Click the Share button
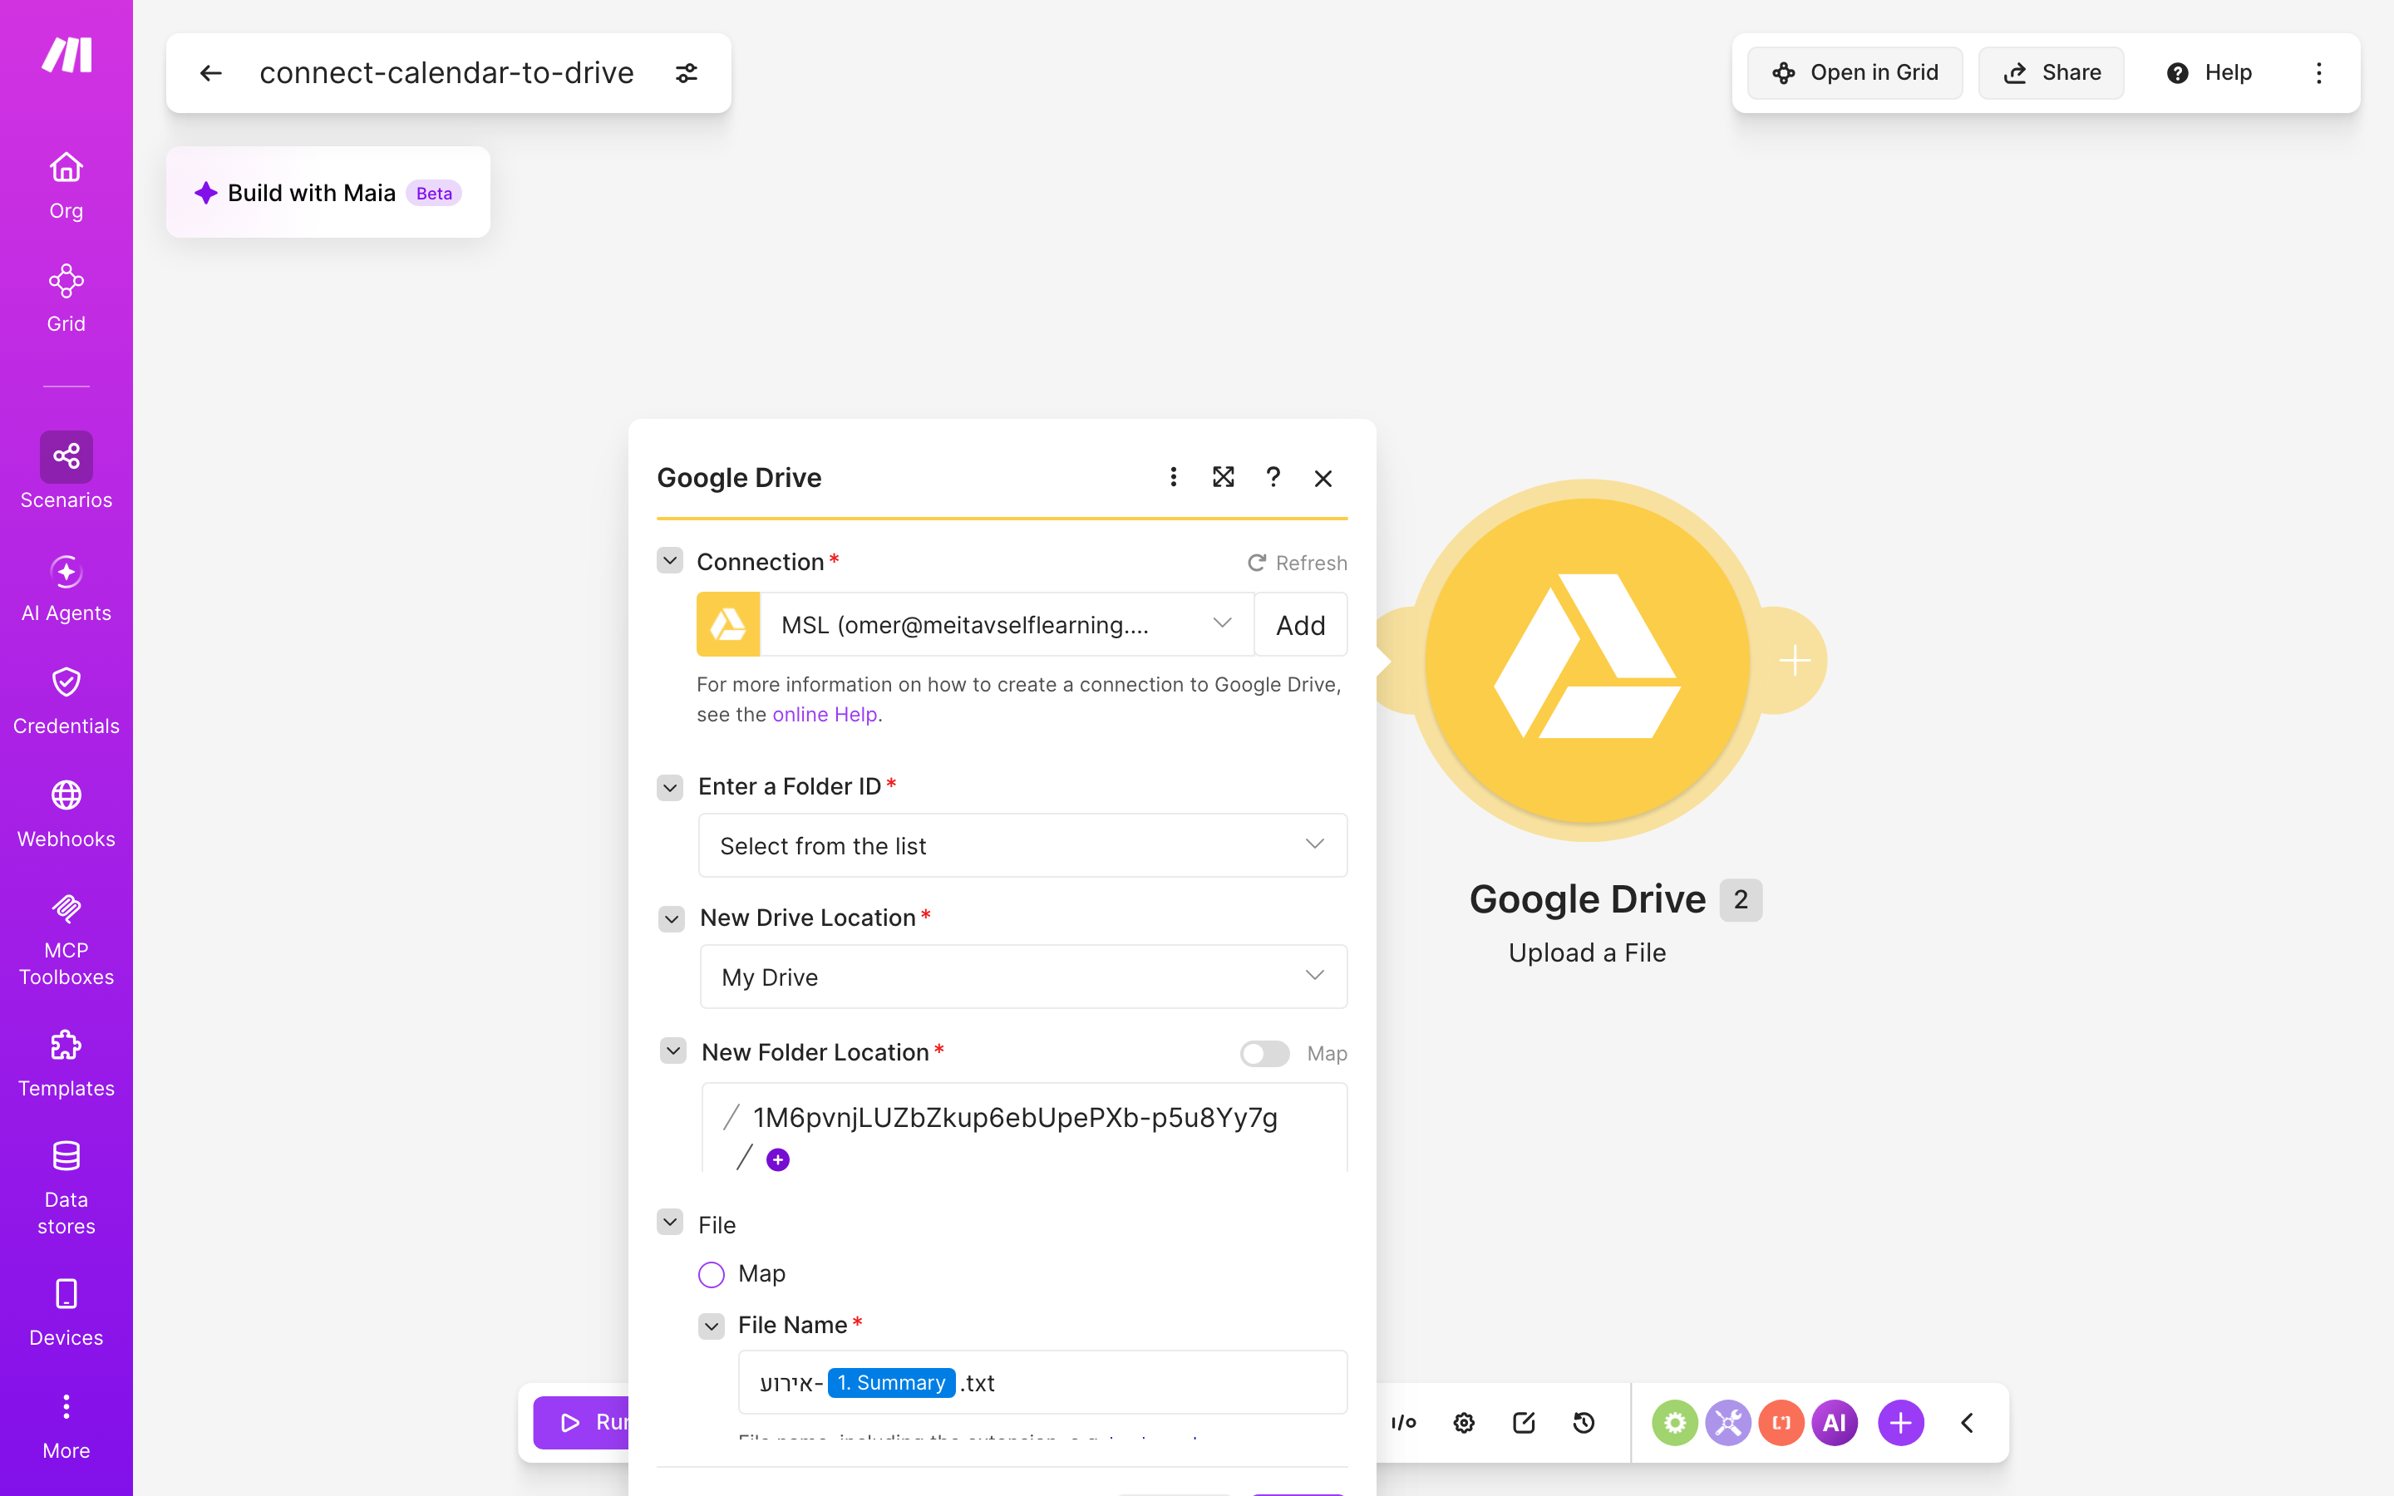The width and height of the screenshot is (2394, 1496). click(x=2052, y=73)
